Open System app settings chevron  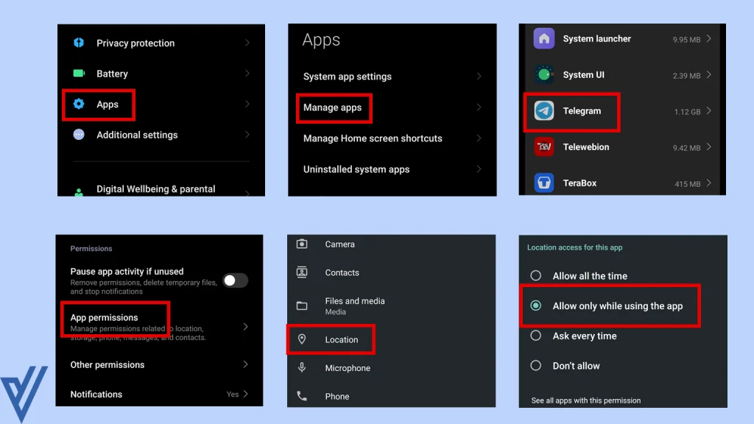click(x=479, y=77)
